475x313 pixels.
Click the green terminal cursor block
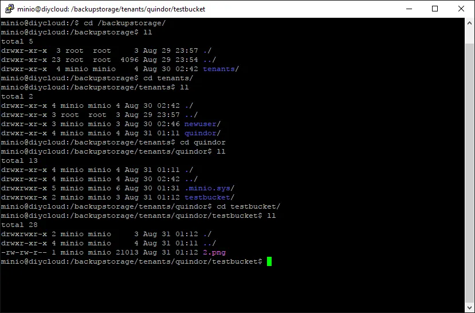click(269, 261)
